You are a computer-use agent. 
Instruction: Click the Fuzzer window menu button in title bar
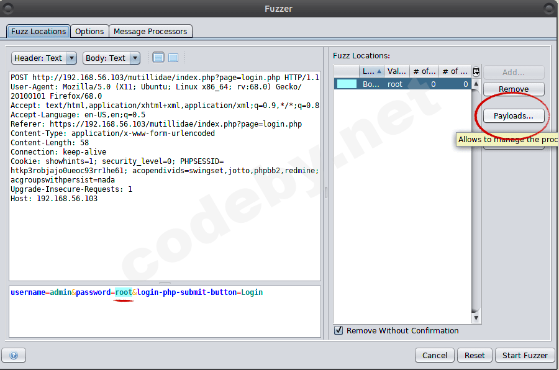pos(8,8)
